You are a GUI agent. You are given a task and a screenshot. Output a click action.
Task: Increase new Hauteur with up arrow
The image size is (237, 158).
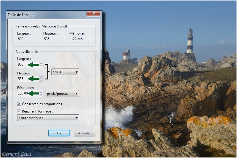tap(41, 77)
